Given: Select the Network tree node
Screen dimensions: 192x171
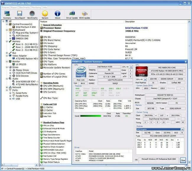Looking at the screenshot, I should (17, 87).
